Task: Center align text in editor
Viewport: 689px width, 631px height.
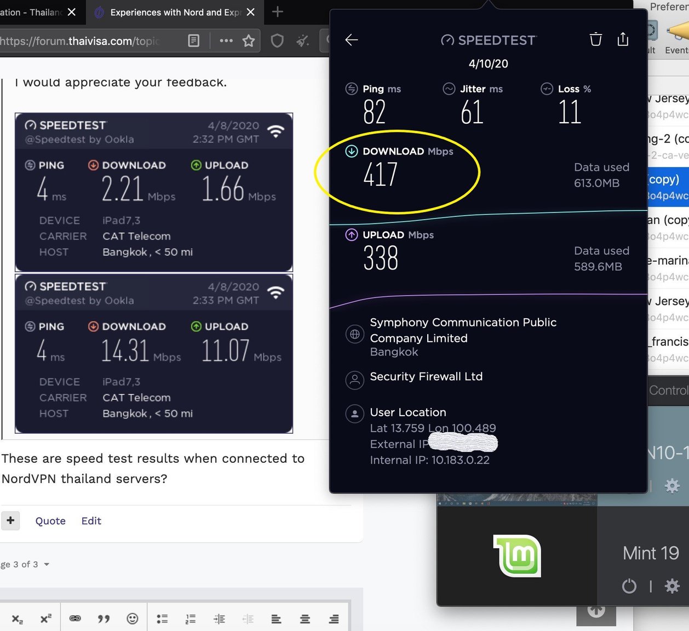Action: (x=305, y=619)
